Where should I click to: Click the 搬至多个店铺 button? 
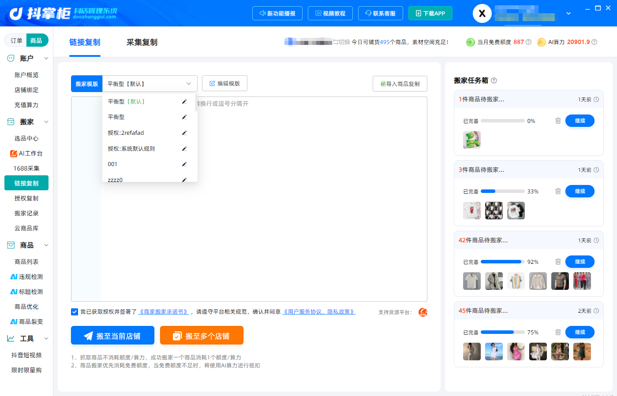tap(202, 335)
